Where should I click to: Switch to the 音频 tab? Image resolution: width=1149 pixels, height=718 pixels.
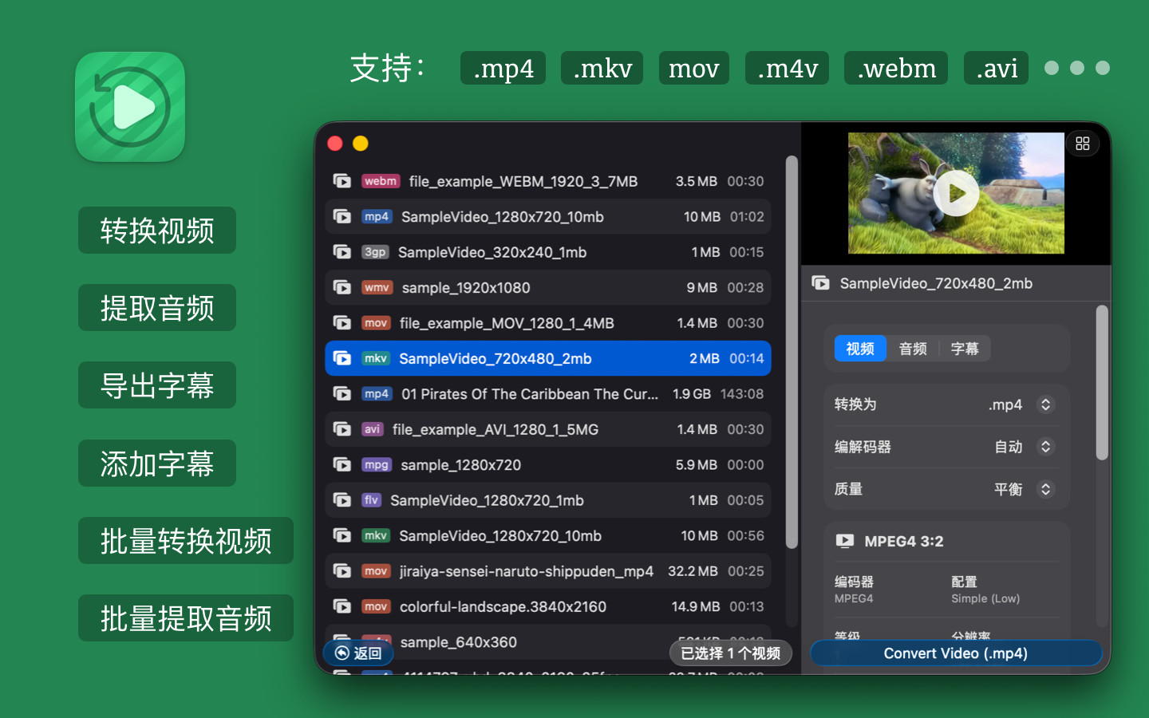click(x=913, y=349)
